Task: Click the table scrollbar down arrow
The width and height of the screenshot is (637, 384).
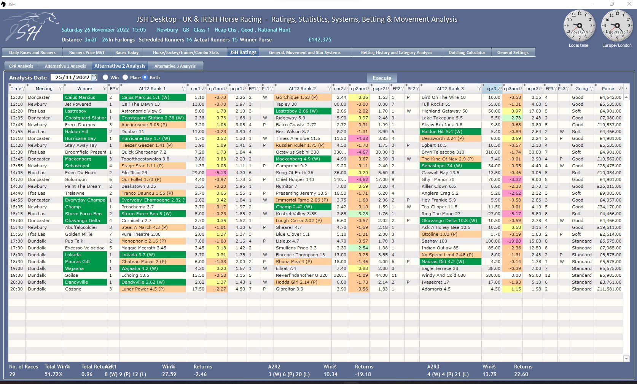Action: click(x=626, y=359)
